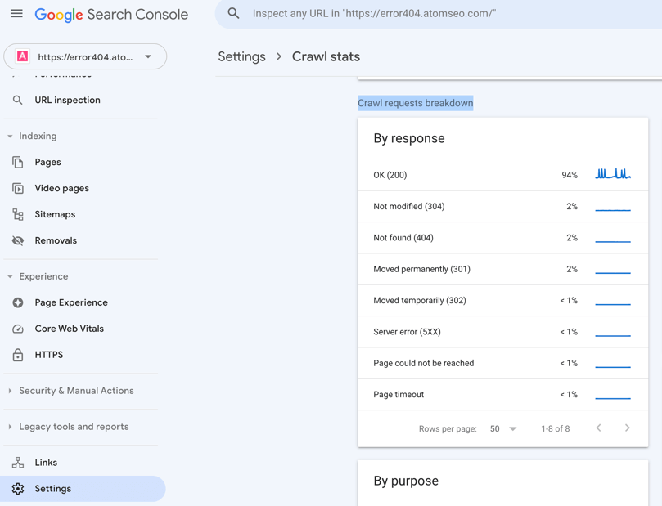Open URL inspection from the sidebar

(69, 100)
